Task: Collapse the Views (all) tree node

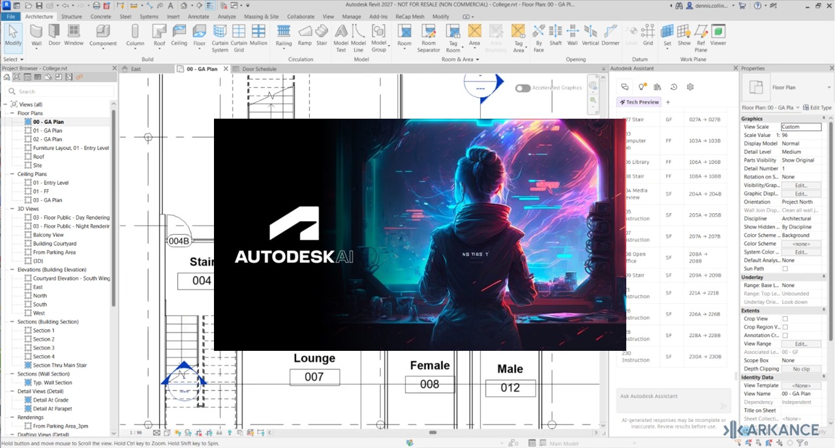Action: click(x=5, y=104)
